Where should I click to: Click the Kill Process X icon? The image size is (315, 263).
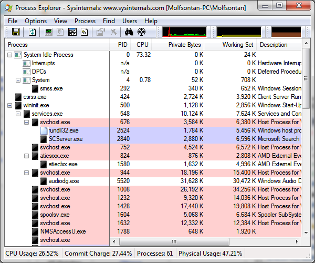pos(113,32)
